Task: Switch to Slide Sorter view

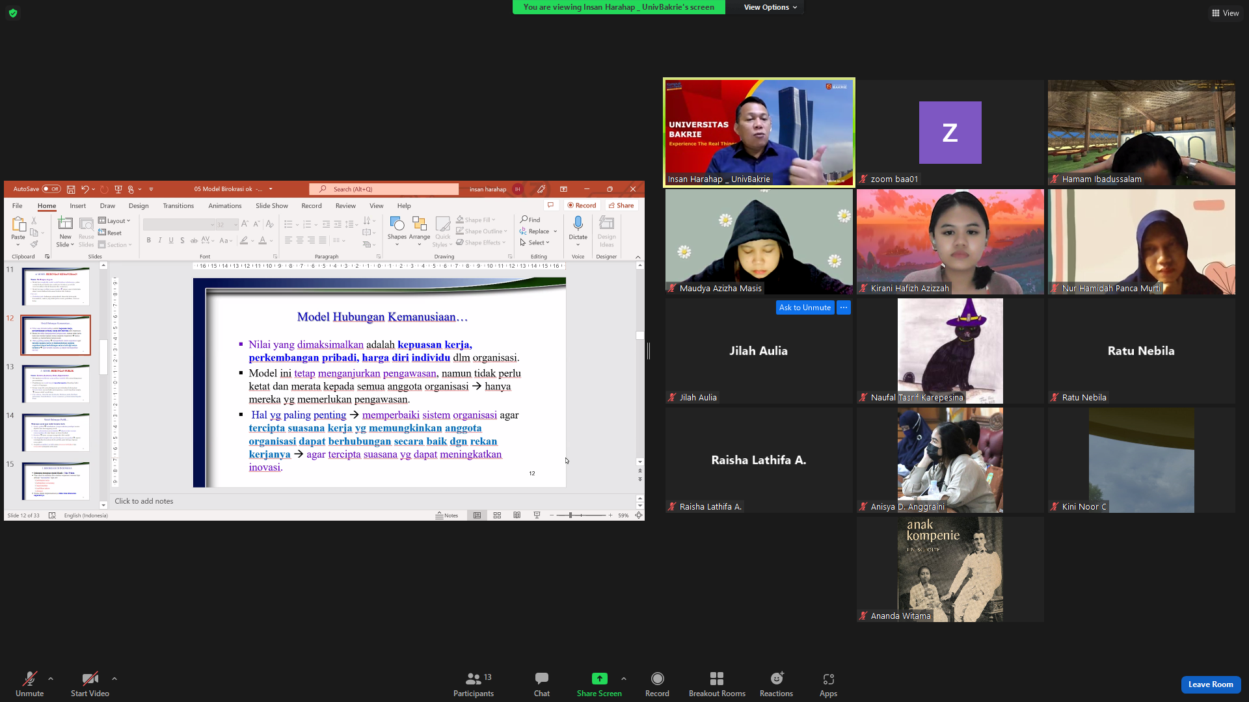Action: pos(497,515)
